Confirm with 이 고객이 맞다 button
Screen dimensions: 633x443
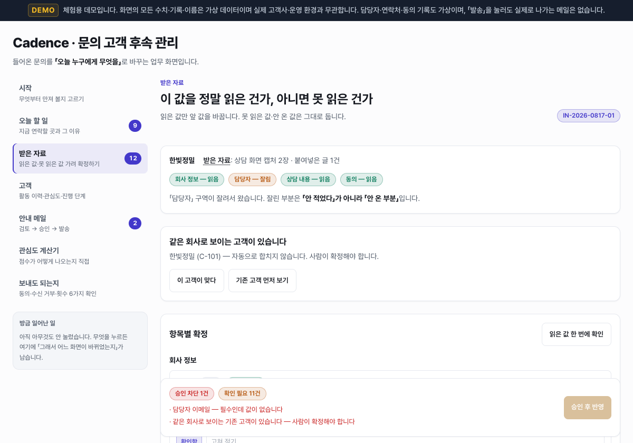[197, 281]
